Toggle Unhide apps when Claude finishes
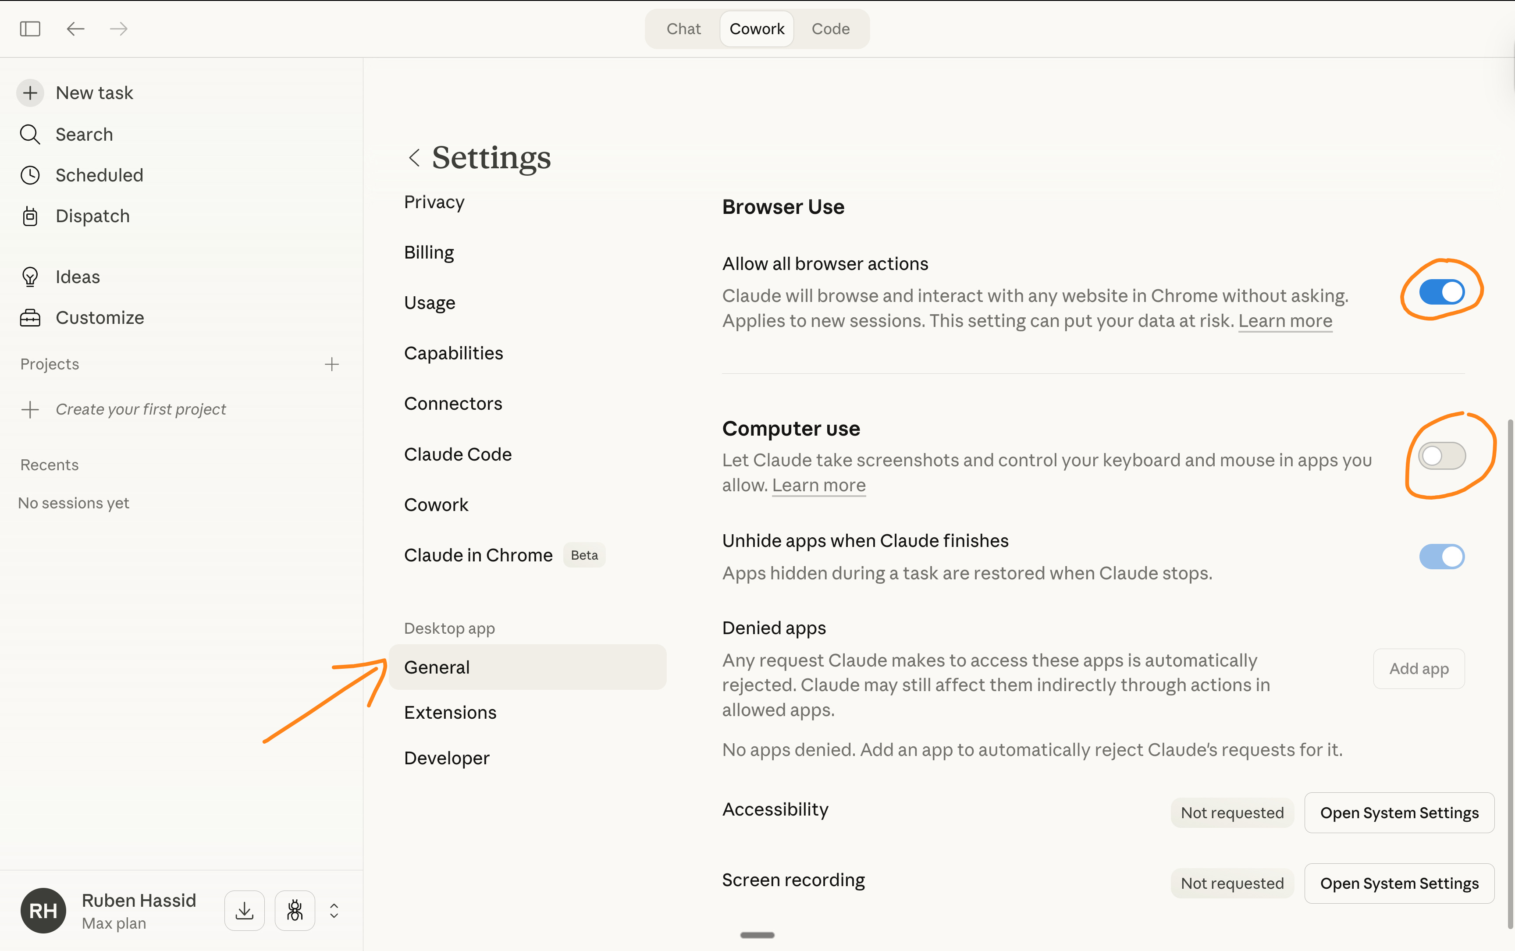Screen dimensions: 1515x951 [1441, 557]
